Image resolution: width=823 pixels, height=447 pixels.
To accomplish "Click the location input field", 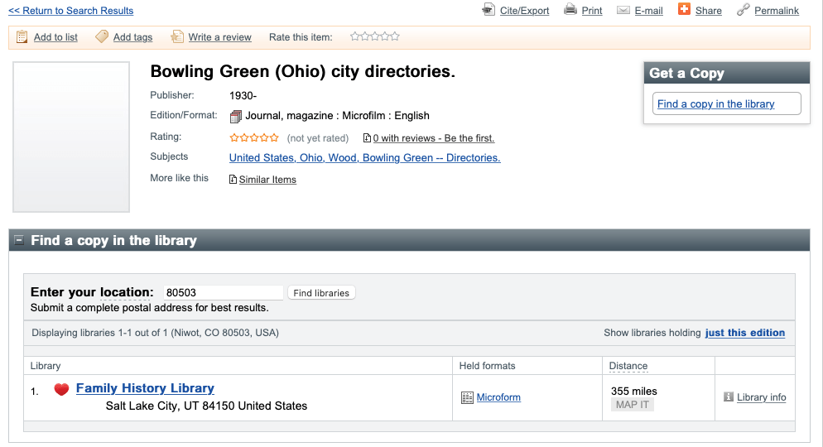I will tap(223, 292).
